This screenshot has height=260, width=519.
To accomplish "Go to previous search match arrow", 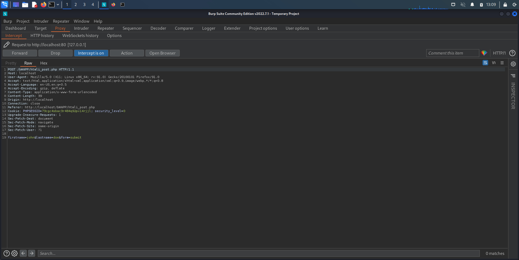I will pyautogui.click(x=23, y=253).
